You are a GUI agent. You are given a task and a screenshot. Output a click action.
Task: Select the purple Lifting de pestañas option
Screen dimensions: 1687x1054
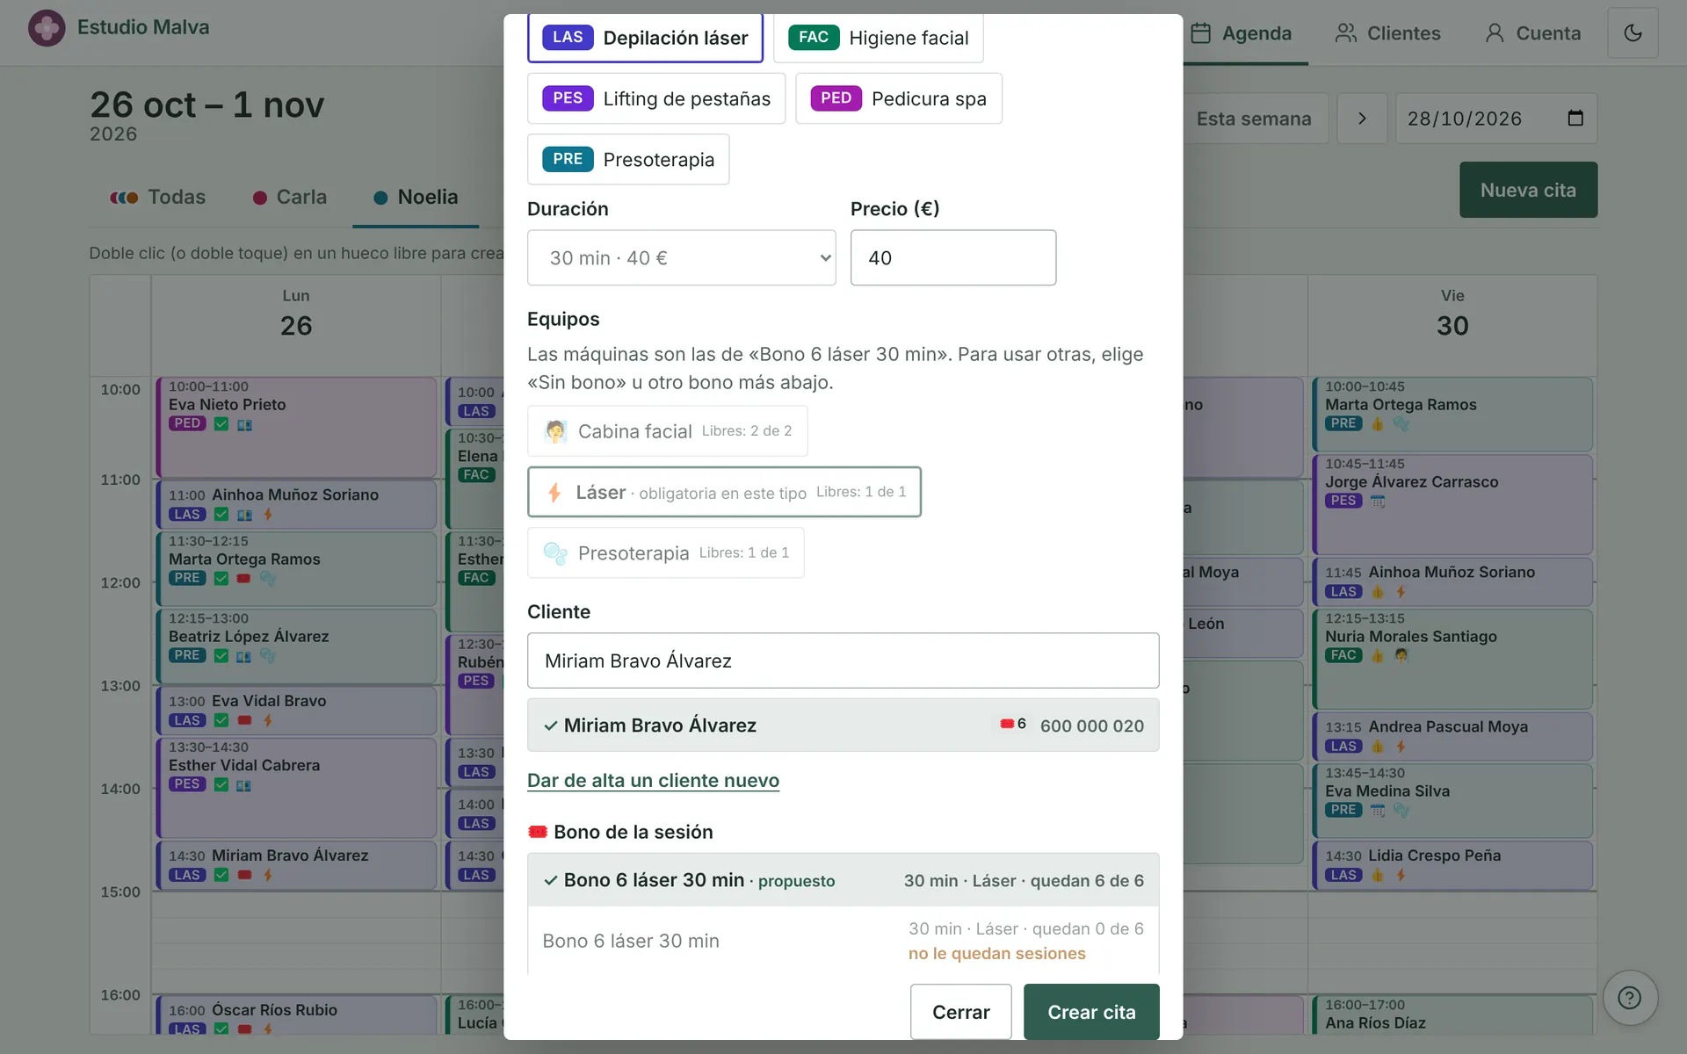(656, 98)
